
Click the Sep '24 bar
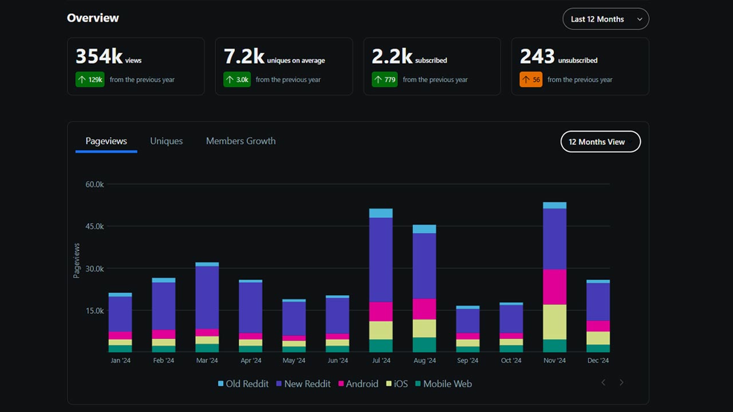pos(468,329)
